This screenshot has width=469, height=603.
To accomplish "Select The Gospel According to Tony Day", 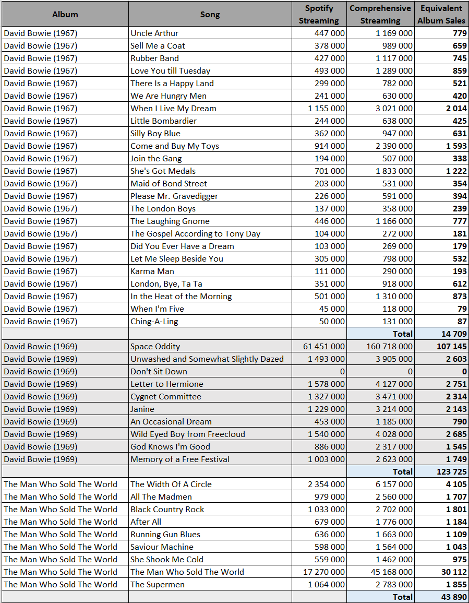I will tap(210, 234).
